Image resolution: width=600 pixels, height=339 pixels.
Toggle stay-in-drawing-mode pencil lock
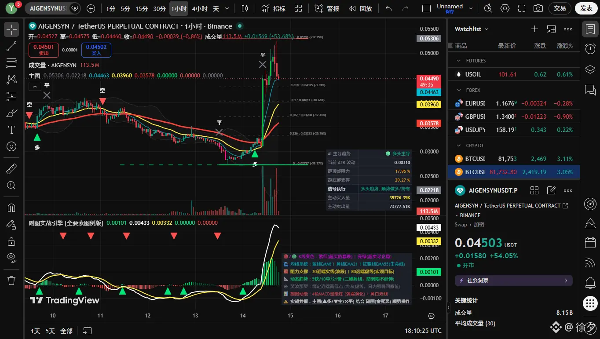click(11, 225)
